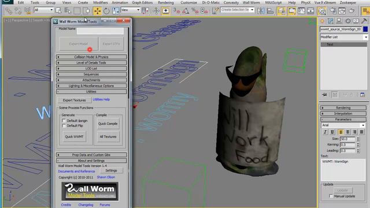Click the Use Pivot Point Center icon
Screen dimensions: 370x208
[146, 11]
